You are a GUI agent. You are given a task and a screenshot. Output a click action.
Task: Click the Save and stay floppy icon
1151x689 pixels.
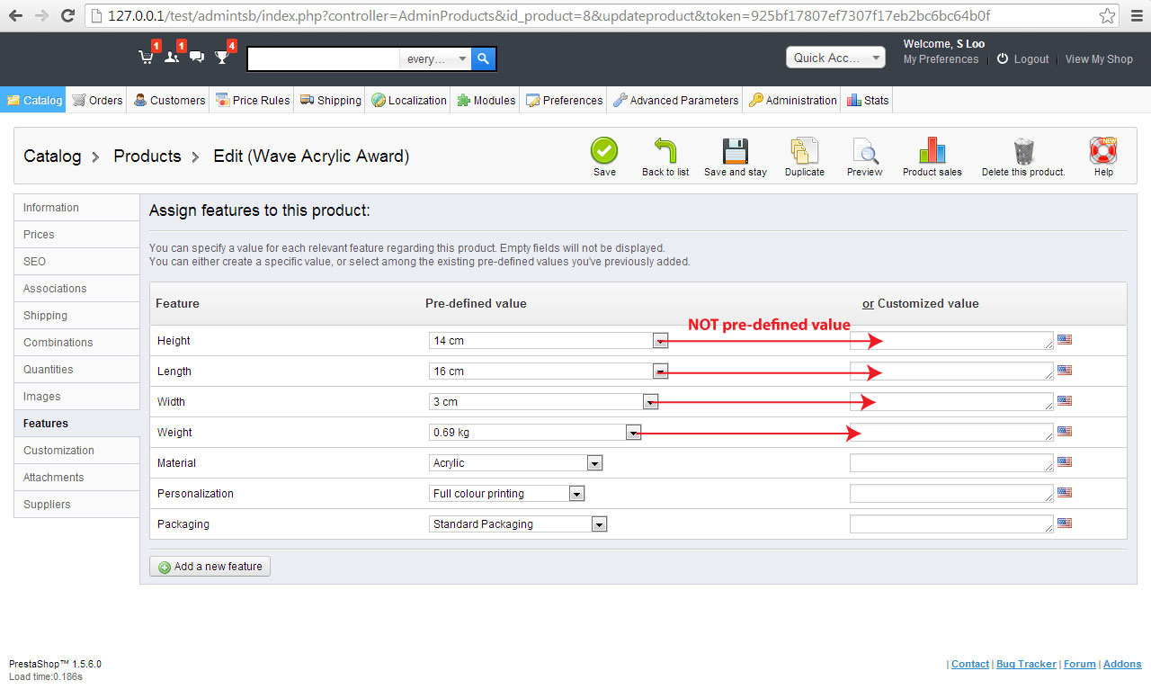736,150
